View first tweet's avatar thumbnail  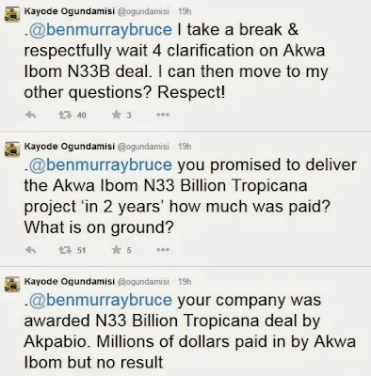12,15
